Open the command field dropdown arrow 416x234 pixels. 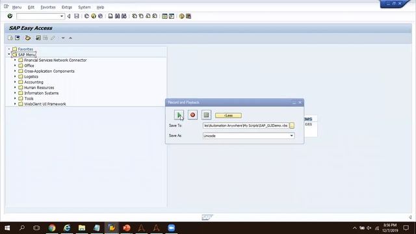(x=62, y=16)
